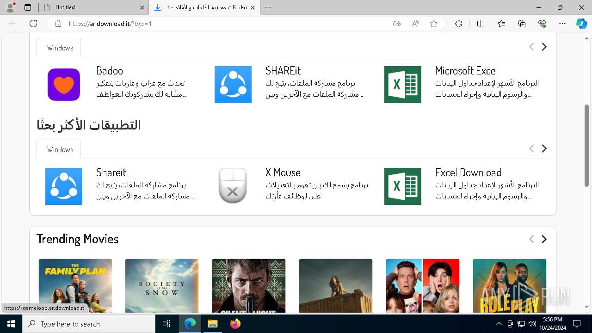Open volume control in system tray
Screen dimensions: 592x333
[532, 324]
